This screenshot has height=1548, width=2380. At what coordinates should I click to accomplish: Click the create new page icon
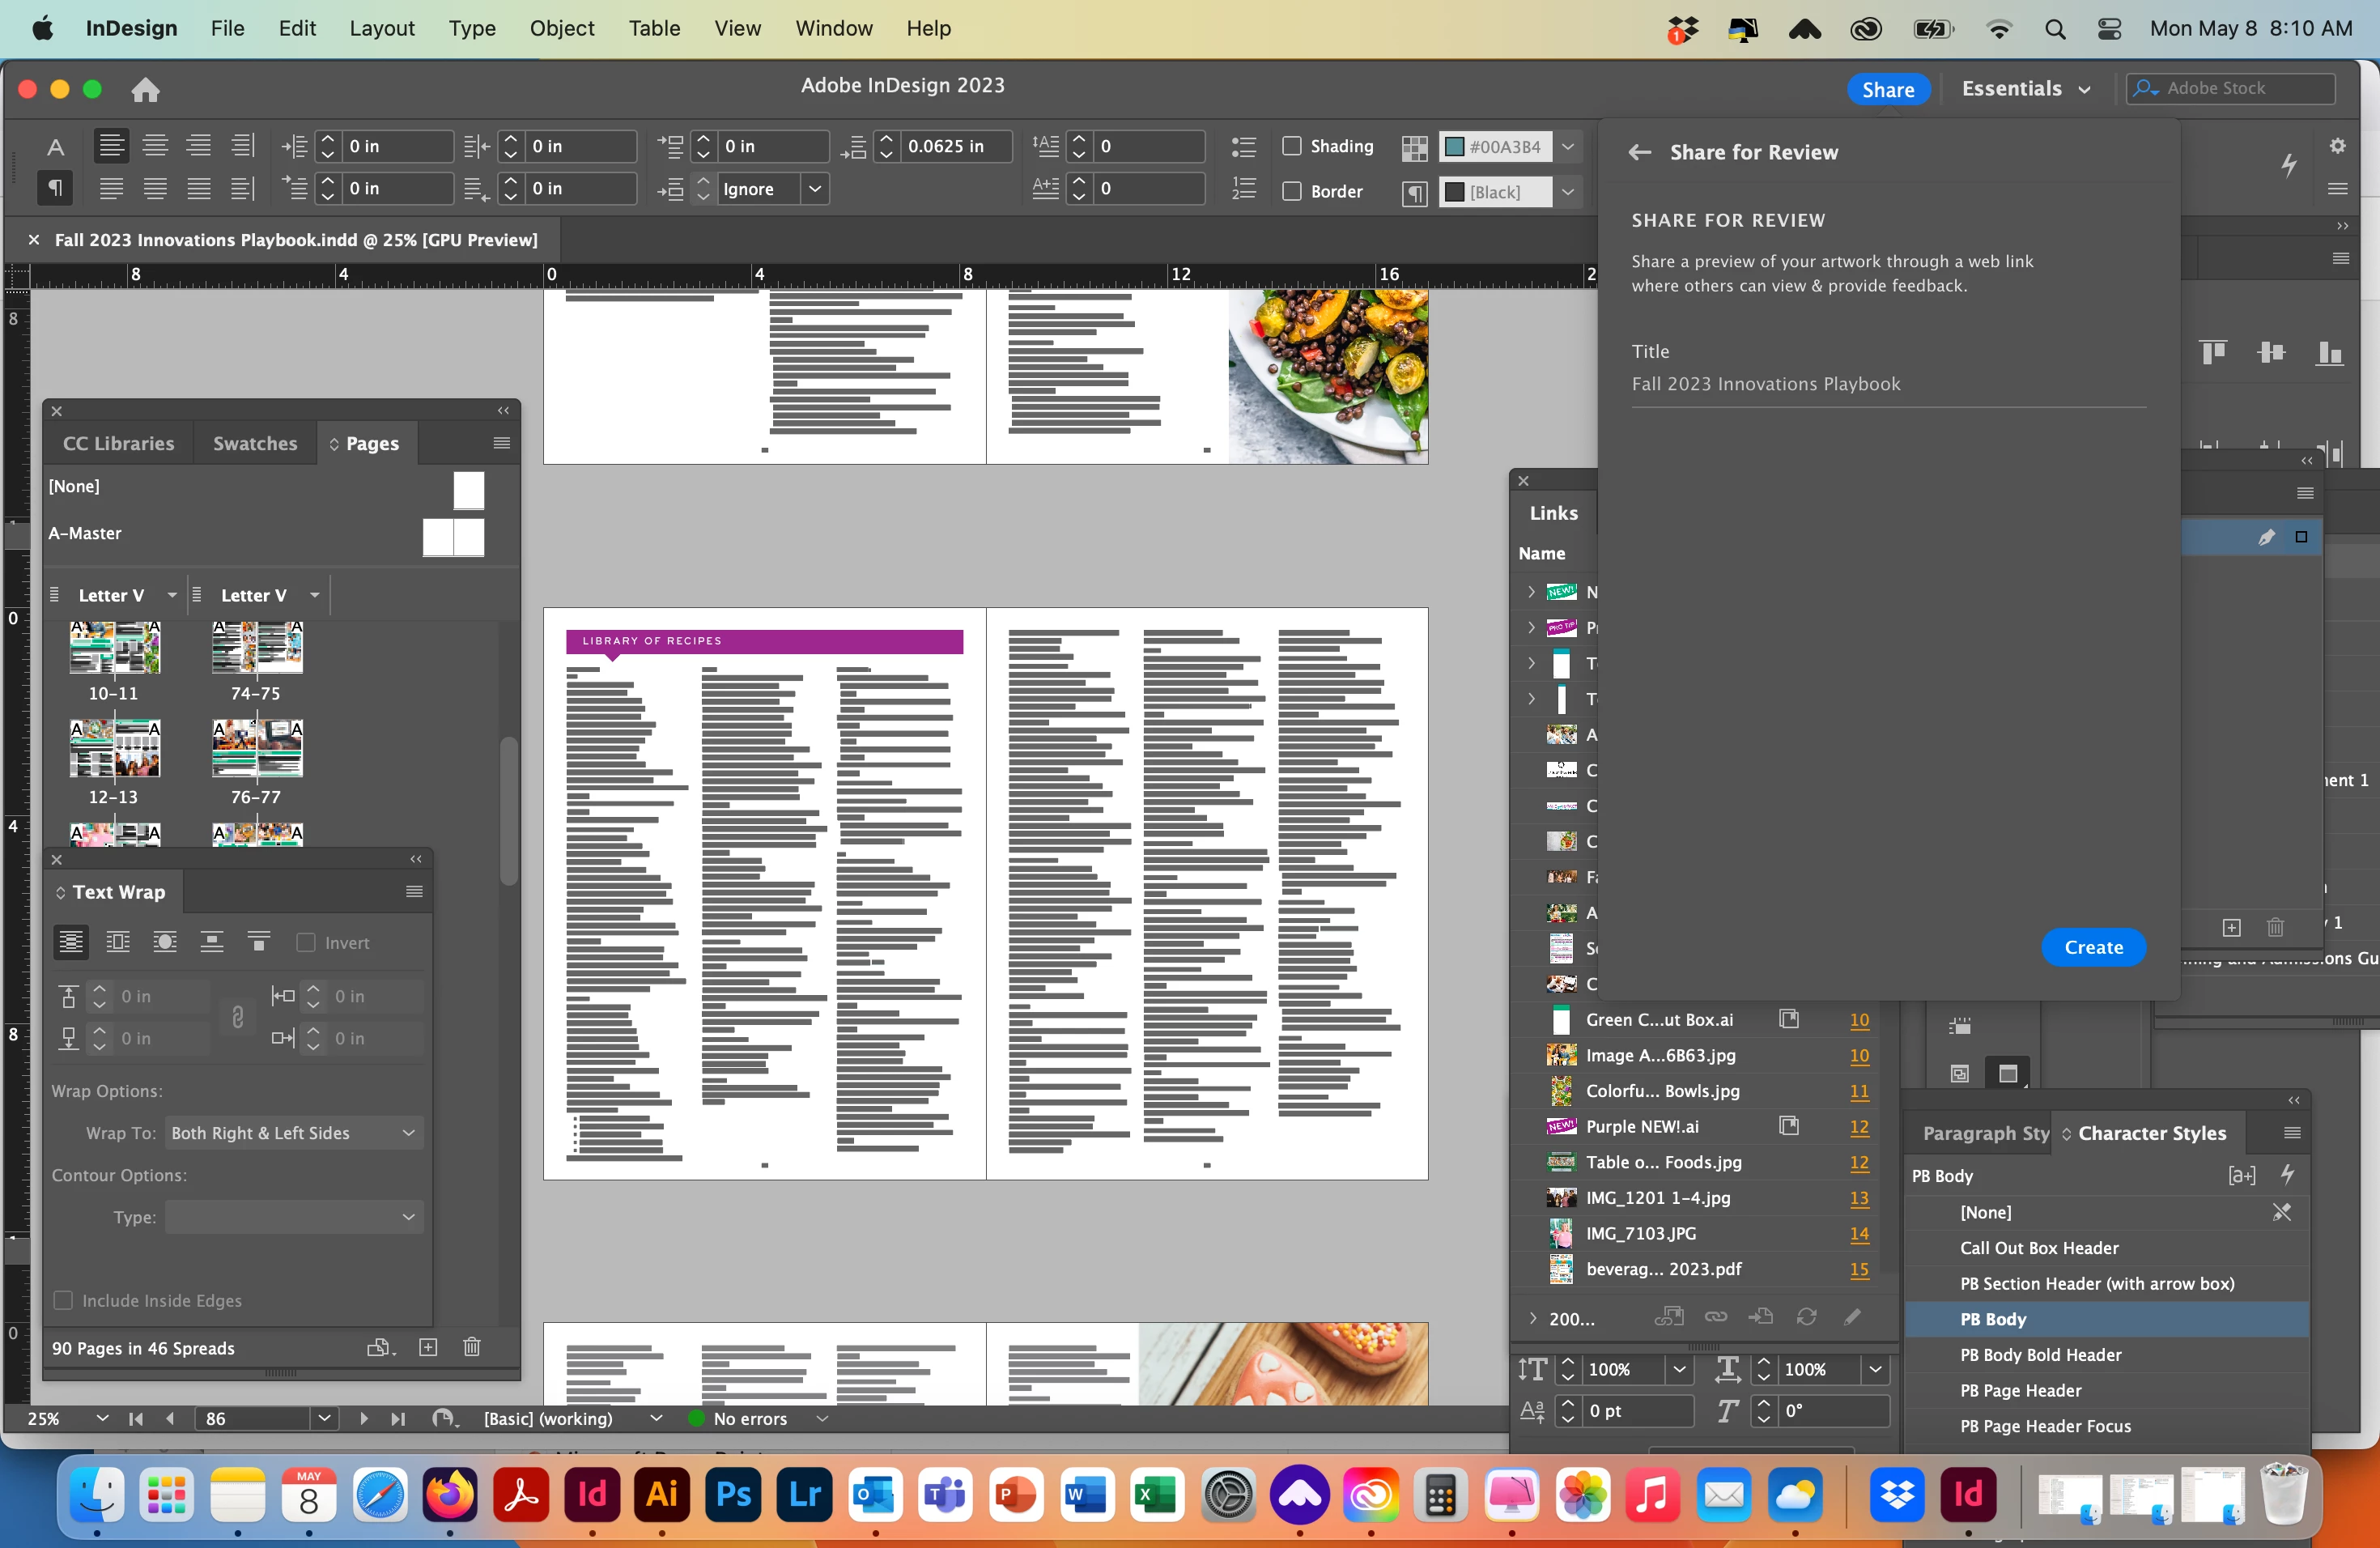click(428, 1347)
